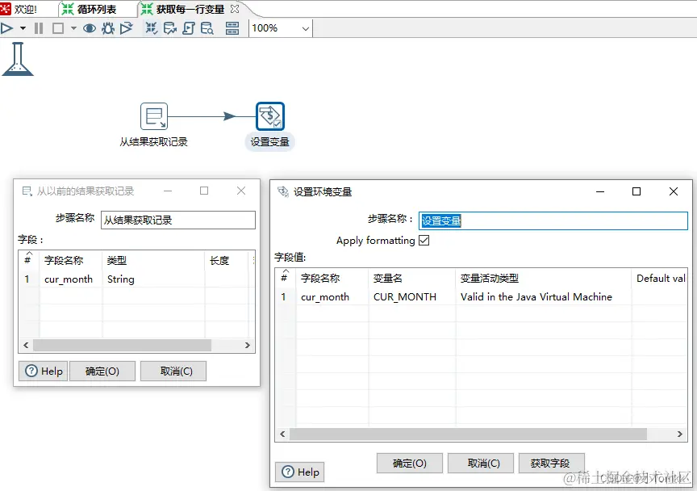
Task: Select the String type cell
Action: (x=120, y=279)
